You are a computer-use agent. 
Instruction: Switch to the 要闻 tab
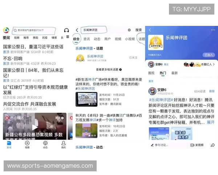(6, 38)
